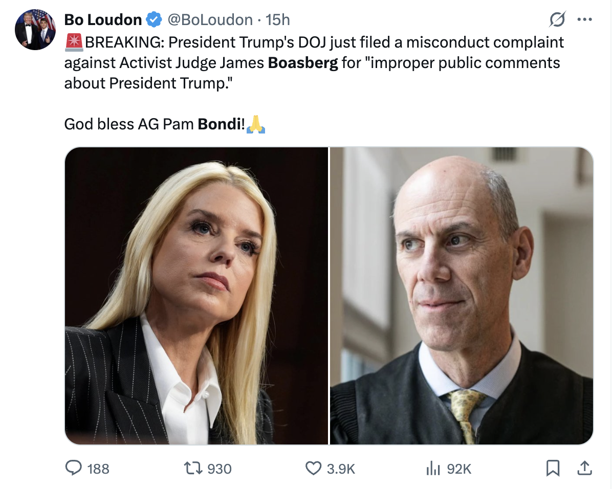The width and height of the screenshot is (613, 489).
Task: Bookmark this post
Action: pos(553,468)
